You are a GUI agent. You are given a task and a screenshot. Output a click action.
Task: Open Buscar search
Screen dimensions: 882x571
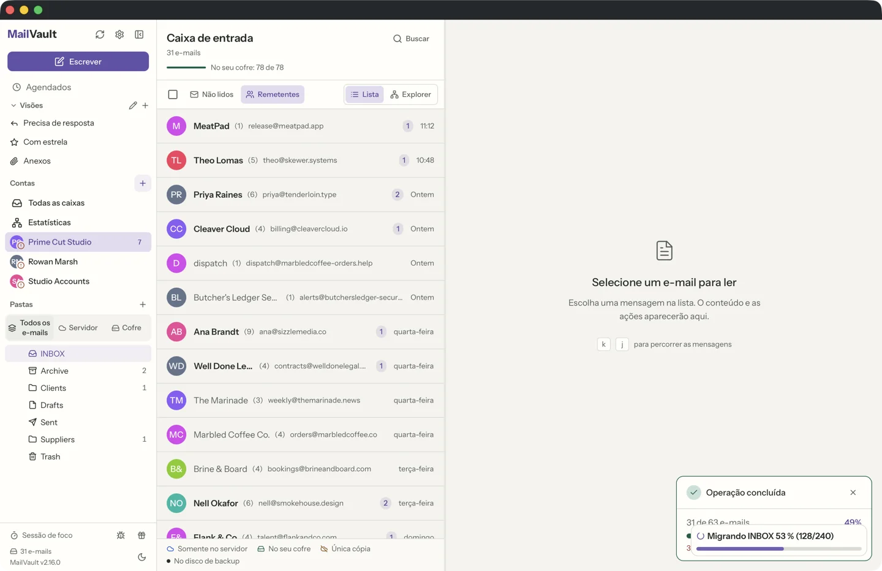point(411,39)
